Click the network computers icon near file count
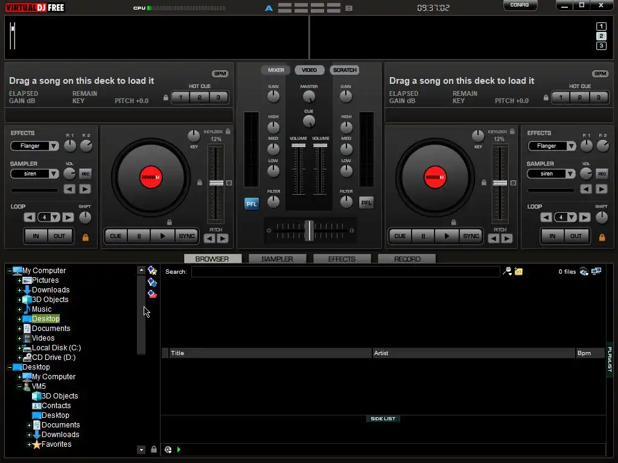Image resolution: width=618 pixels, height=463 pixels. pos(596,271)
